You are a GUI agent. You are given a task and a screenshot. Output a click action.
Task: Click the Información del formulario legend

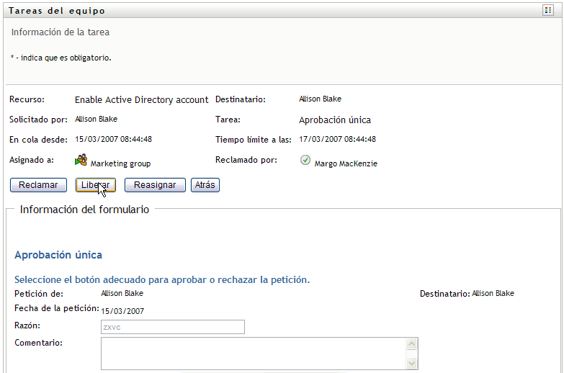tap(84, 210)
